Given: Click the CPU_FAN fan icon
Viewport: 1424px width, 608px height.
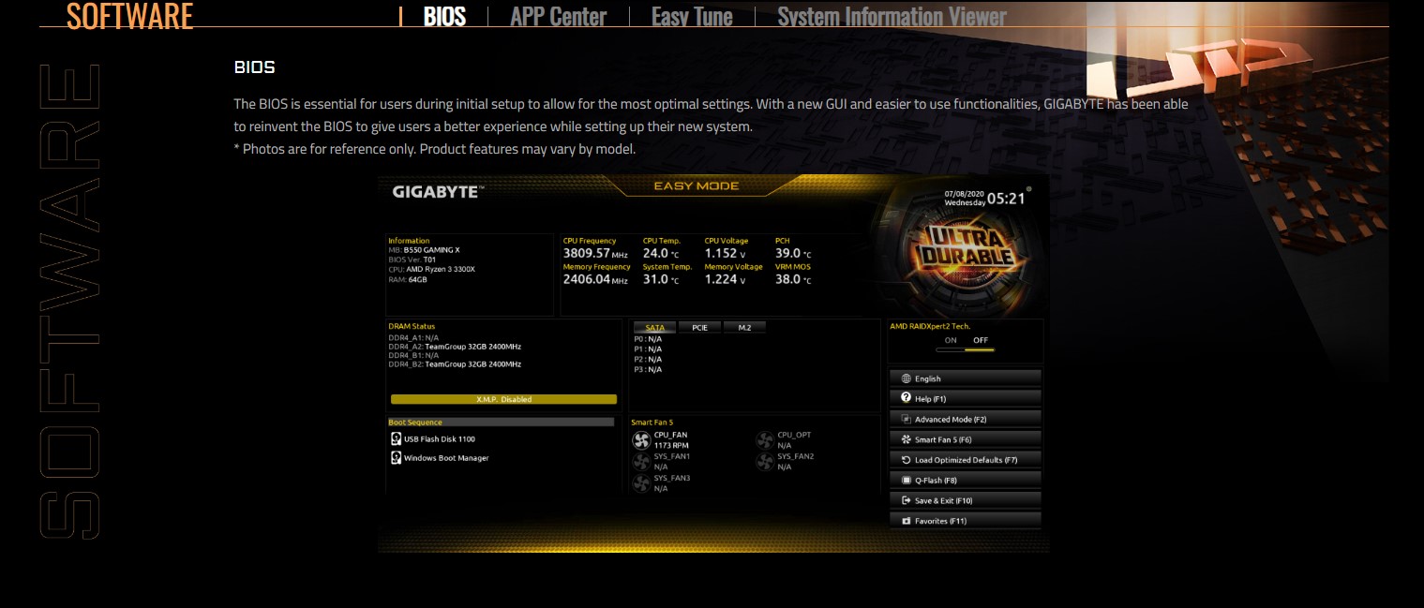Looking at the screenshot, I should (641, 440).
